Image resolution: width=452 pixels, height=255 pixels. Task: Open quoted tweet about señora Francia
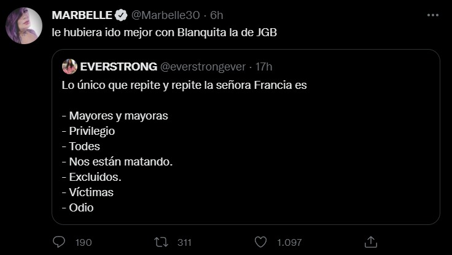246,137
